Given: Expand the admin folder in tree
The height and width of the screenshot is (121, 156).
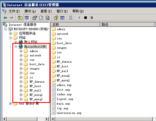Looking at the screenshot, I should pyautogui.click(x=21, y=51).
